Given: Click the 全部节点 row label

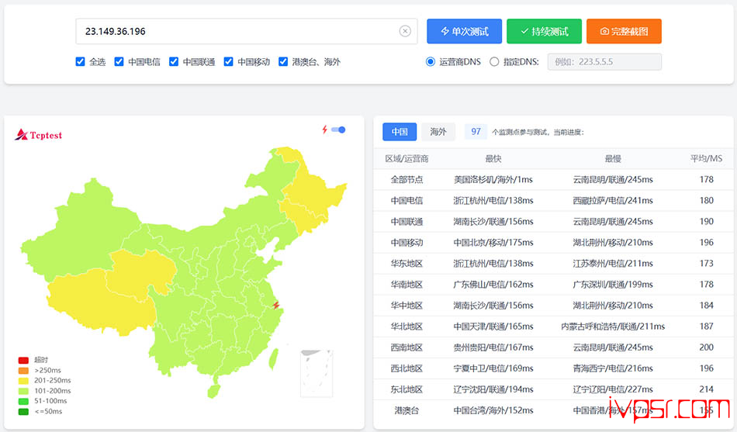Looking at the screenshot, I should tap(407, 180).
